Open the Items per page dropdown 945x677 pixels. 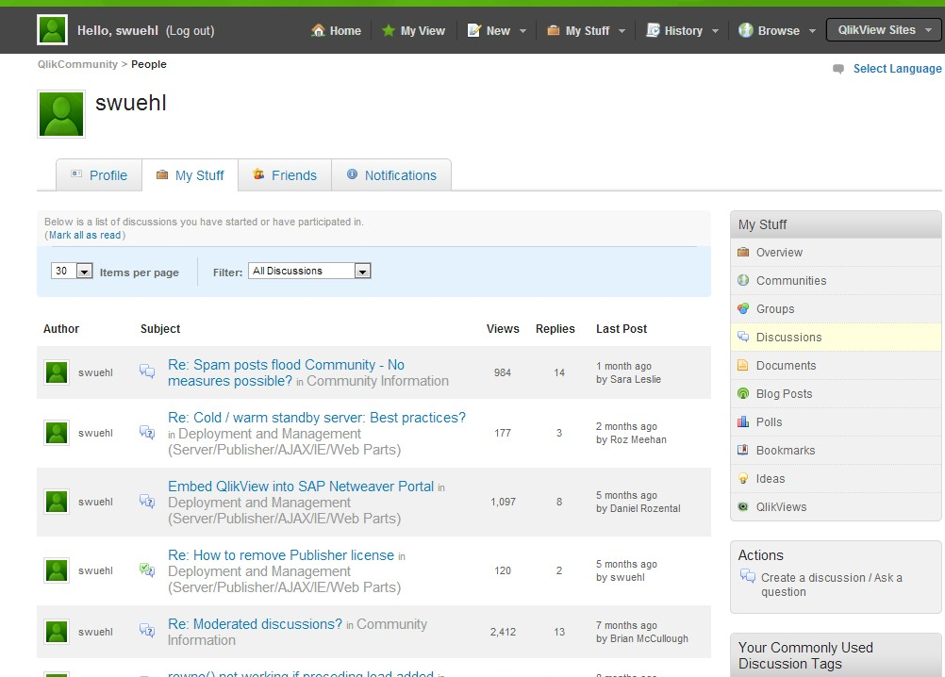[72, 271]
